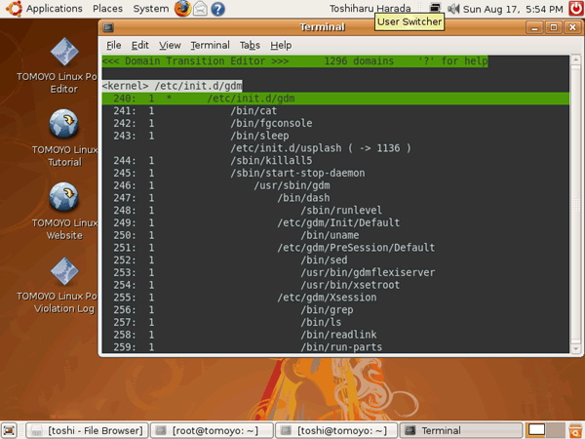Image resolution: width=585 pixels, height=439 pixels.
Task: Switch to toshi - File Browser taskbar button
Action: 88,430
